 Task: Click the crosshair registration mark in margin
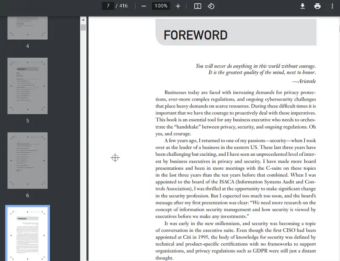point(115,158)
